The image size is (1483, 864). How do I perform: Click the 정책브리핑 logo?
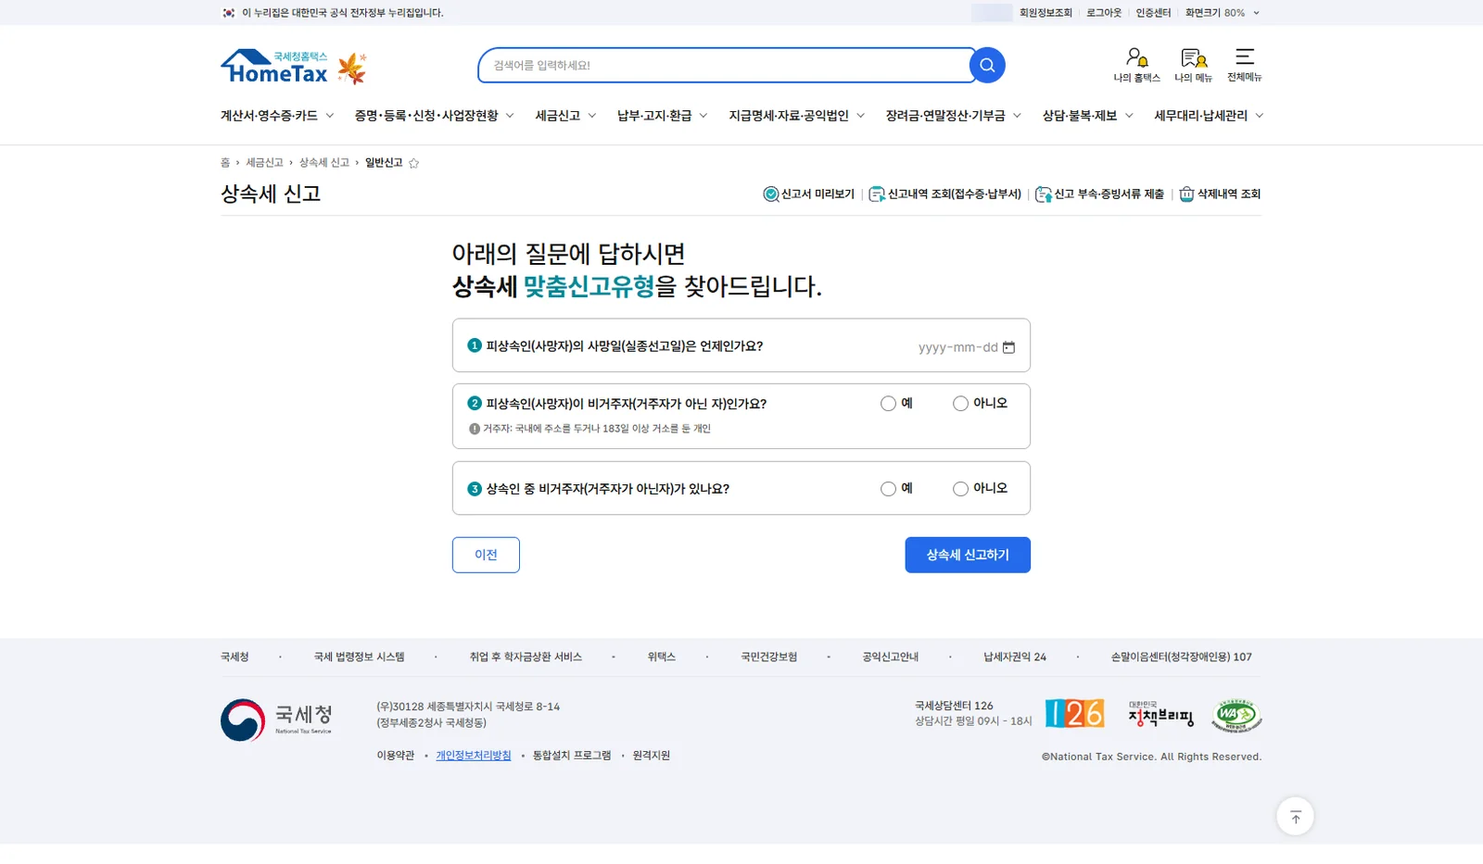(x=1160, y=714)
